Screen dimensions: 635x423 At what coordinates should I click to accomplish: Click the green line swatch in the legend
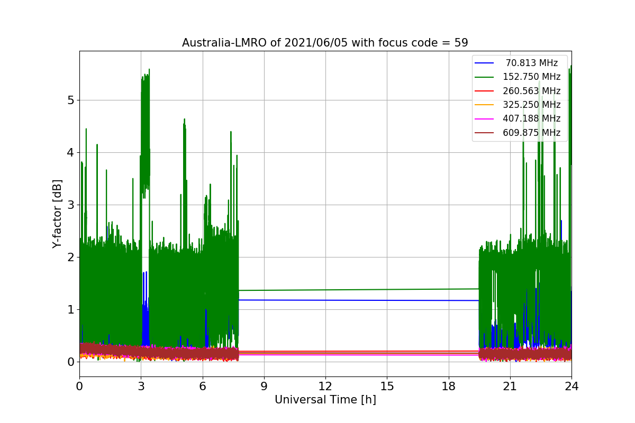(x=485, y=77)
